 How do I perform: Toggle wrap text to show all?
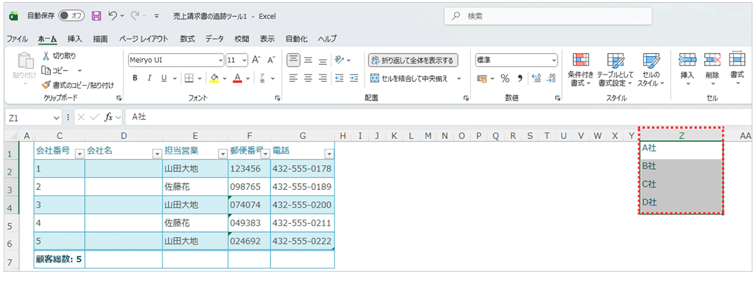(x=413, y=60)
